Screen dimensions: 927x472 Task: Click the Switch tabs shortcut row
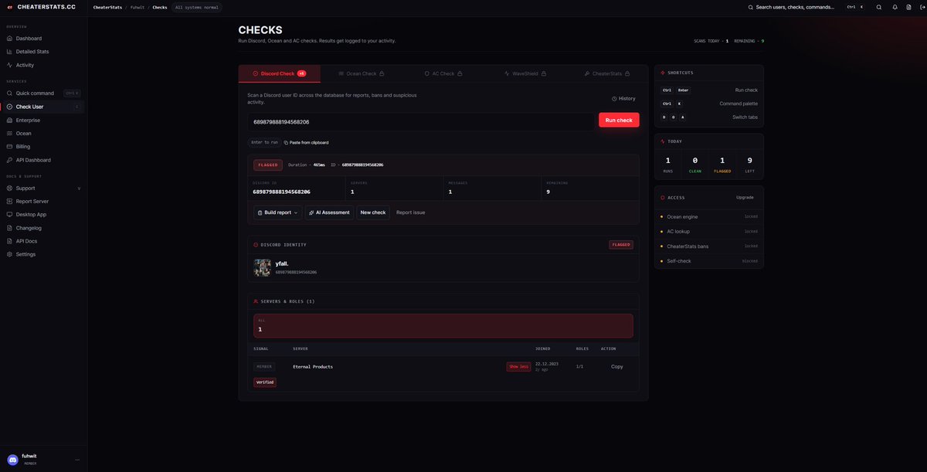(x=709, y=117)
